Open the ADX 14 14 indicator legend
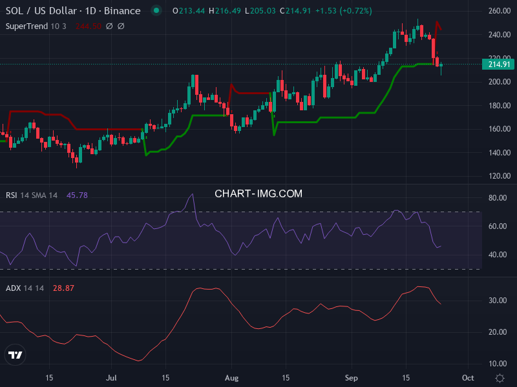 [x=25, y=288]
